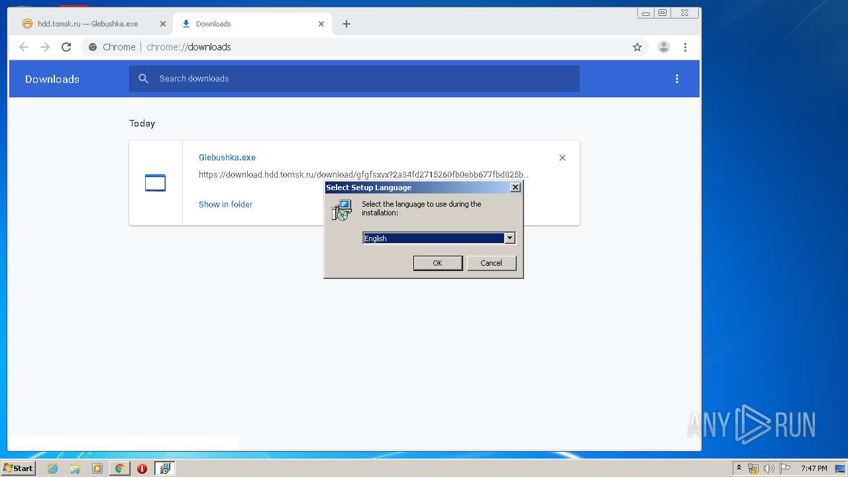The height and width of the screenshot is (477, 848).
Task: Click into Search downloads field
Action: 354,79
